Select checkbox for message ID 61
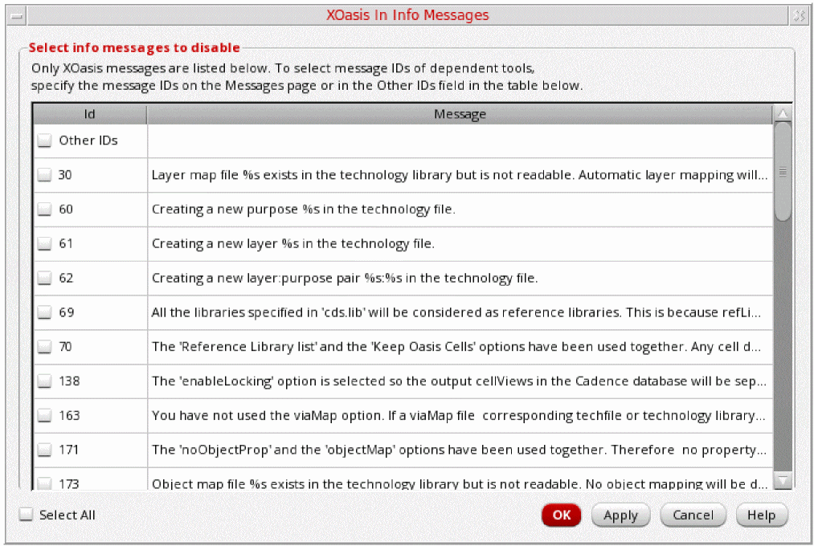This screenshot has width=814, height=546. point(45,244)
